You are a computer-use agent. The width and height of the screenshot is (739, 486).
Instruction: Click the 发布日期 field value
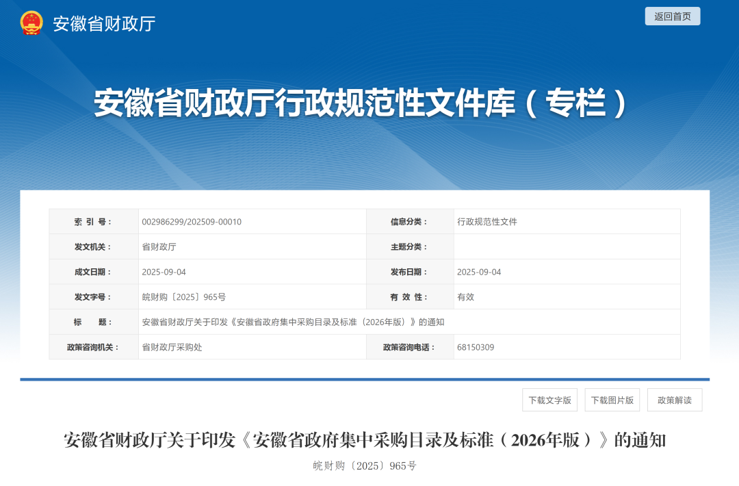pyautogui.click(x=479, y=272)
